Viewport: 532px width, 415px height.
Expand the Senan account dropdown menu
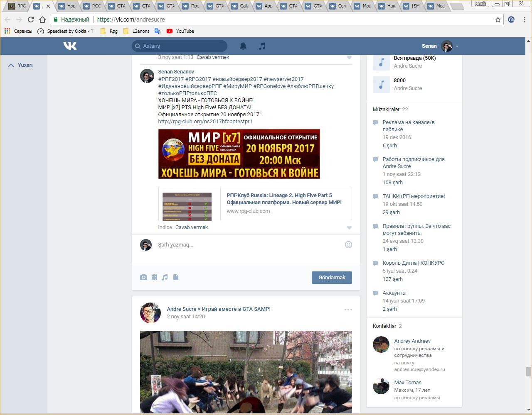[457, 46]
